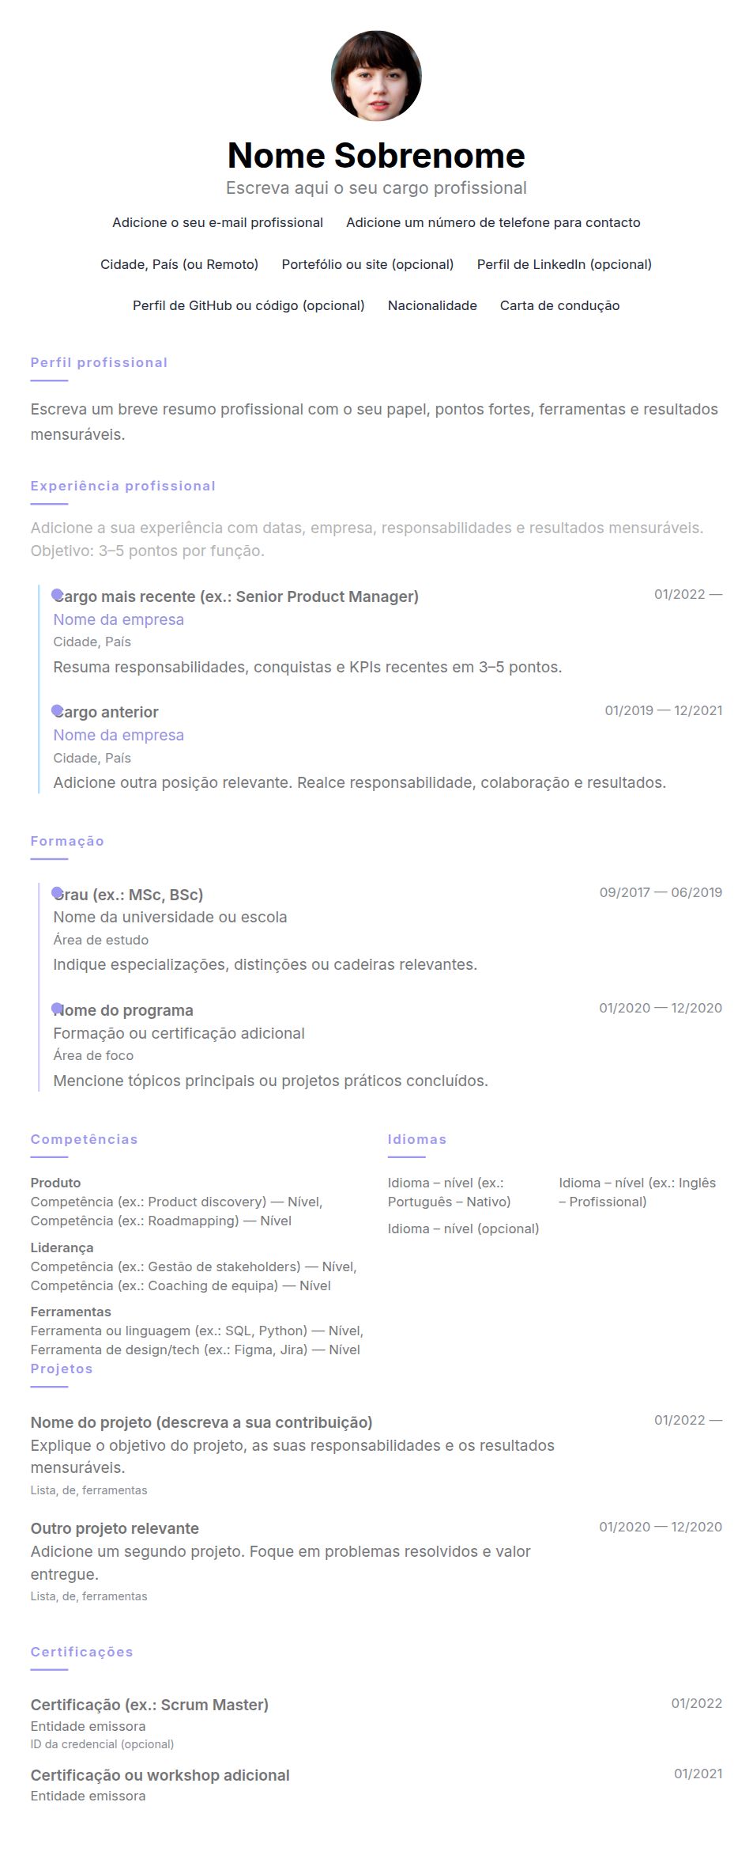
Task: Click the phone number contact field
Action: click(493, 223)
